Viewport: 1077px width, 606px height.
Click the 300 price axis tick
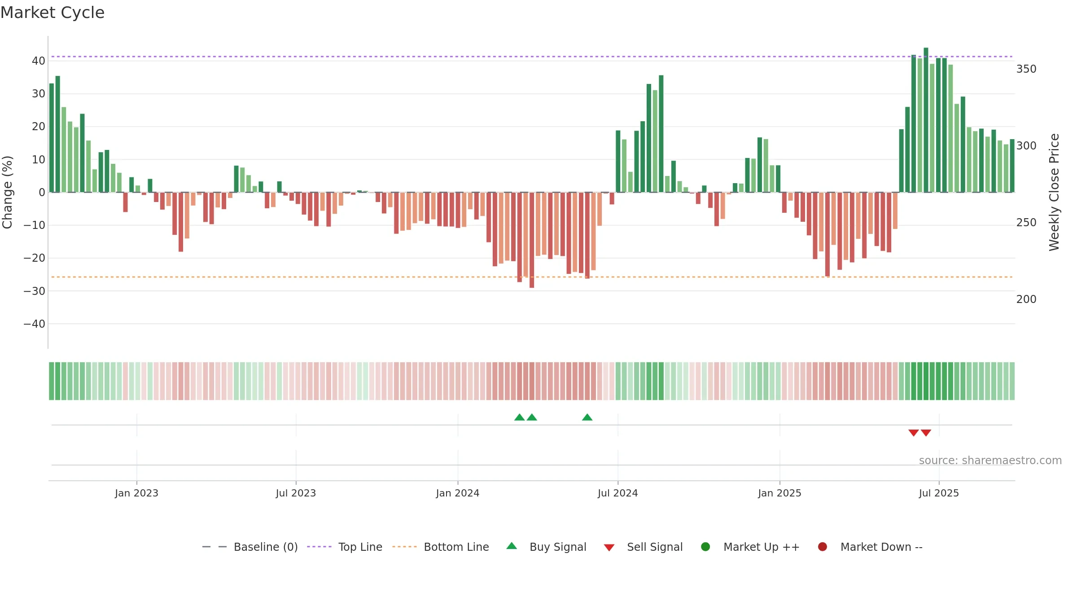[x=1026, y=146]
